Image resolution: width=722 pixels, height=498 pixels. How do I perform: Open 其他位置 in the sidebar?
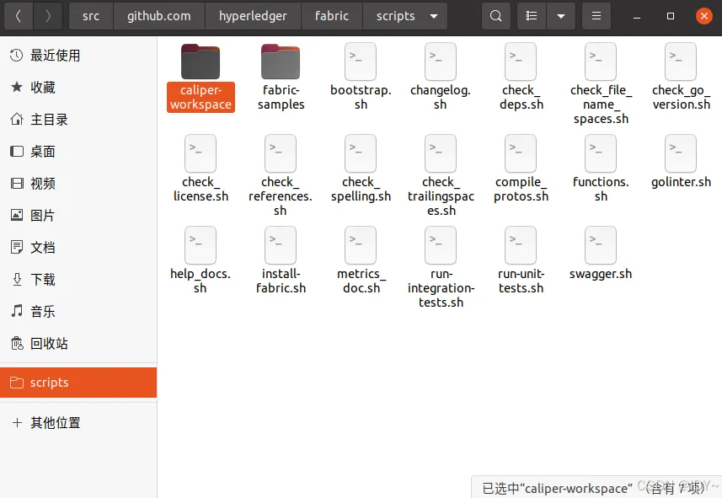pos(56,422)
